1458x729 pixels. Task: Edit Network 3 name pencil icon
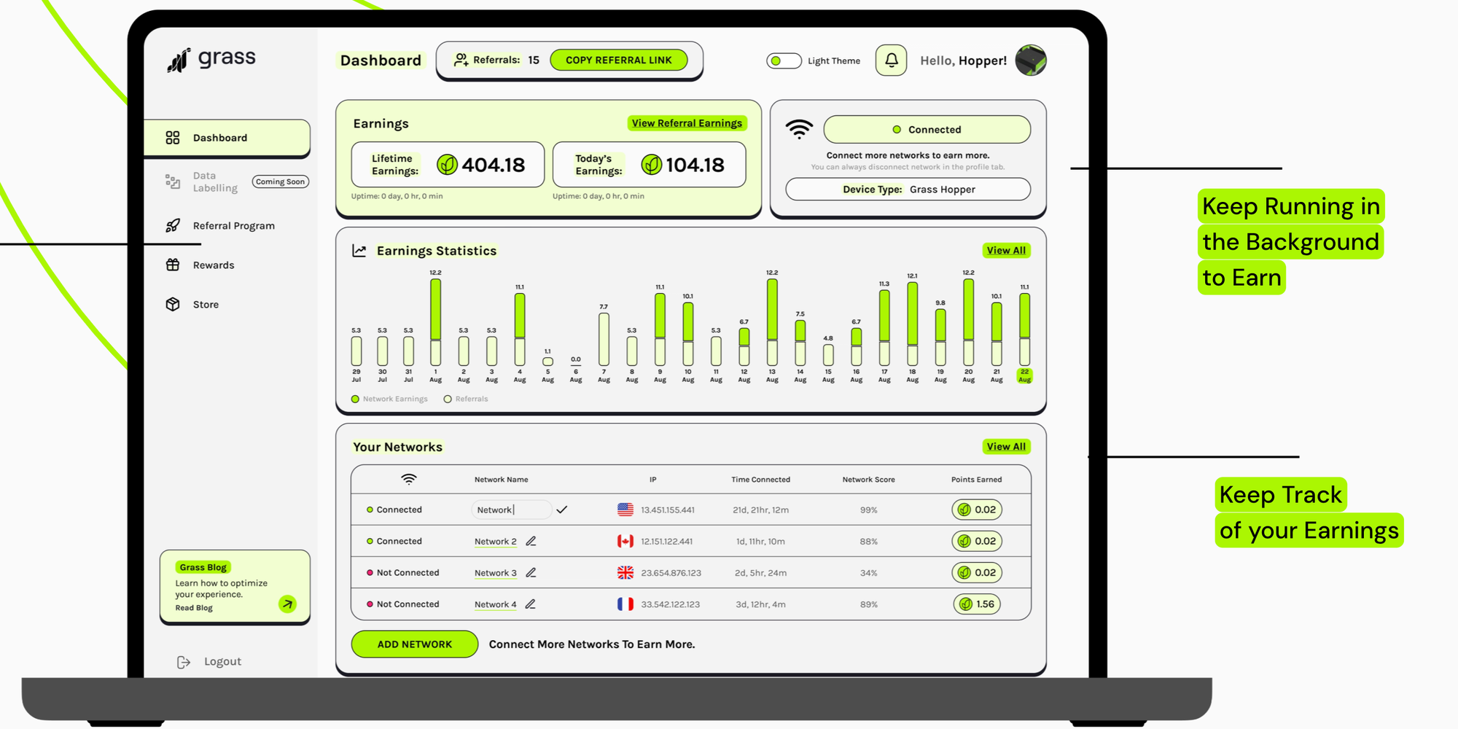coord(531,572)
